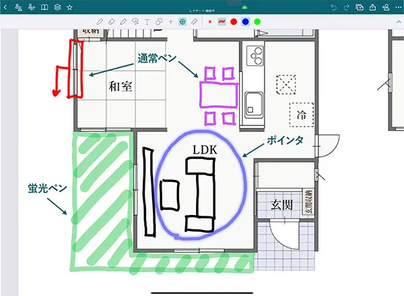Select the text T tool
Viewport: 404px width, 296px height.
[147, 22]
